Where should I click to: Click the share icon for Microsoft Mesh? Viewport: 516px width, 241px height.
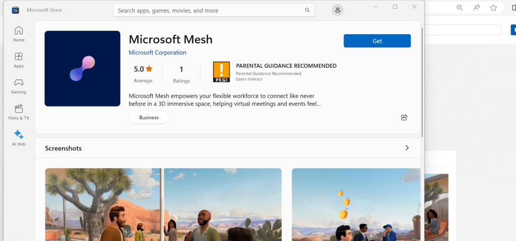404,117
